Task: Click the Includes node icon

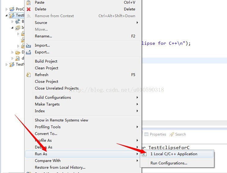Action: (18, 28)
